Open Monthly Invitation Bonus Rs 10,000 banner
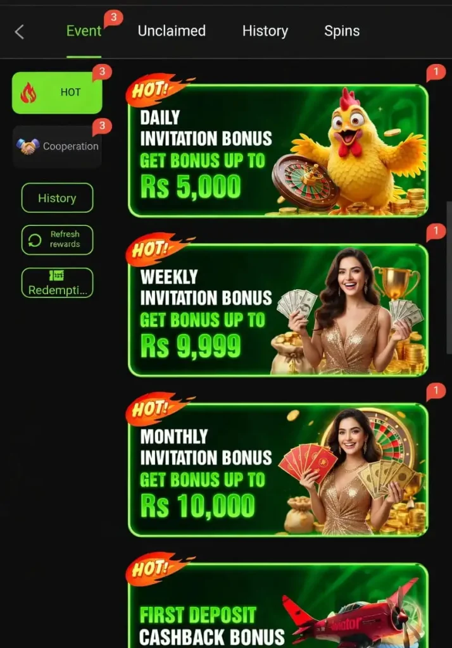 (278, 470)
